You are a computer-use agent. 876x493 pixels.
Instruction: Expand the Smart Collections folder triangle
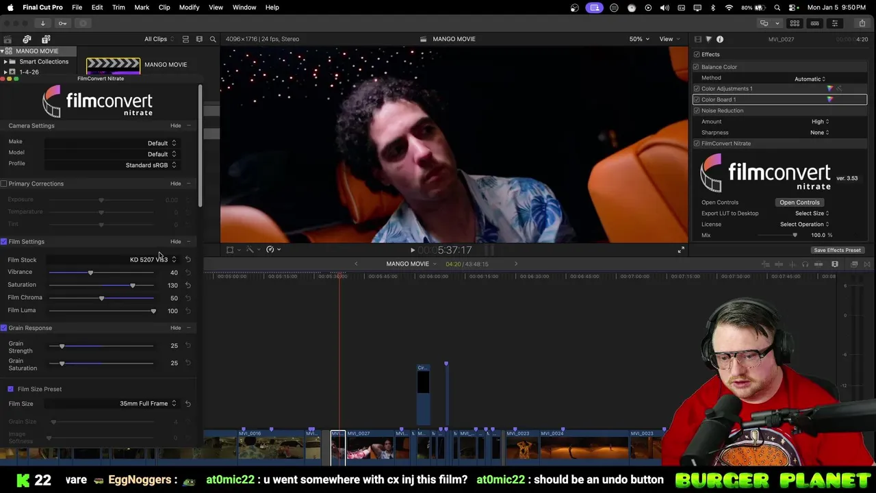coord(5,62)
